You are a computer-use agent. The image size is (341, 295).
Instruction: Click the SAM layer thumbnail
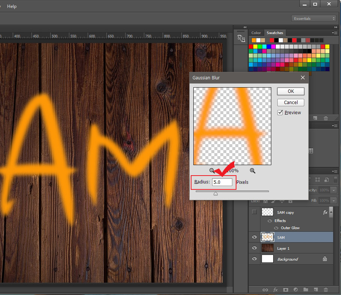267,237
